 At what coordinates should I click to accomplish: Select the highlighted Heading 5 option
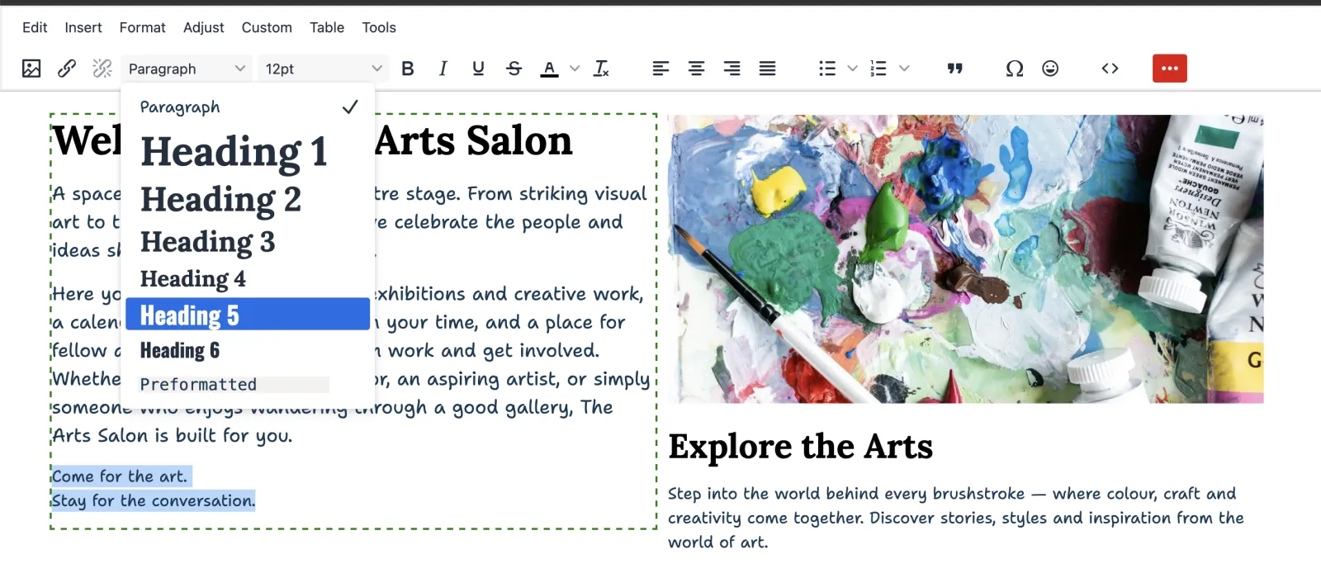pos(248,315)
